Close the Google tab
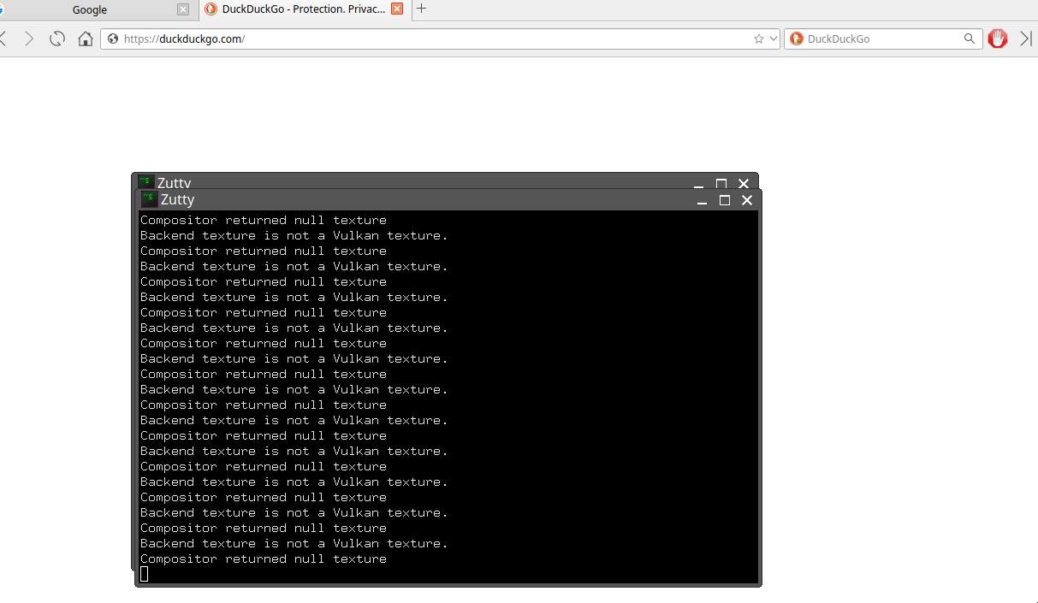Image resolution: width=1038 pixels, height=603 pixels. 182,9
